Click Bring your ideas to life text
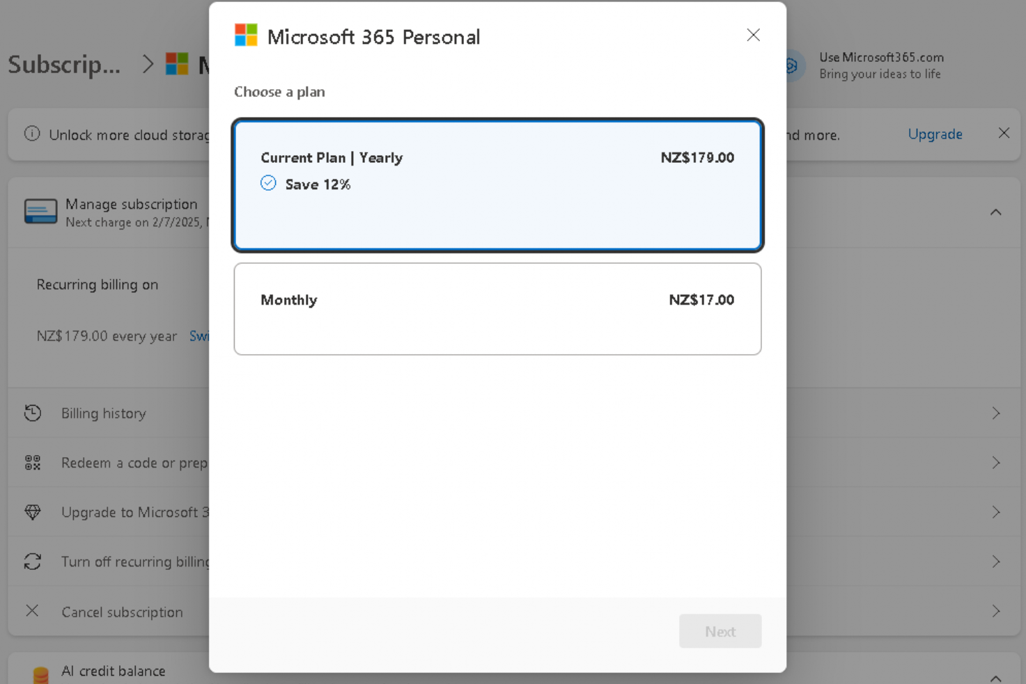Viewport: 1026px width, 684px height. 880,74
